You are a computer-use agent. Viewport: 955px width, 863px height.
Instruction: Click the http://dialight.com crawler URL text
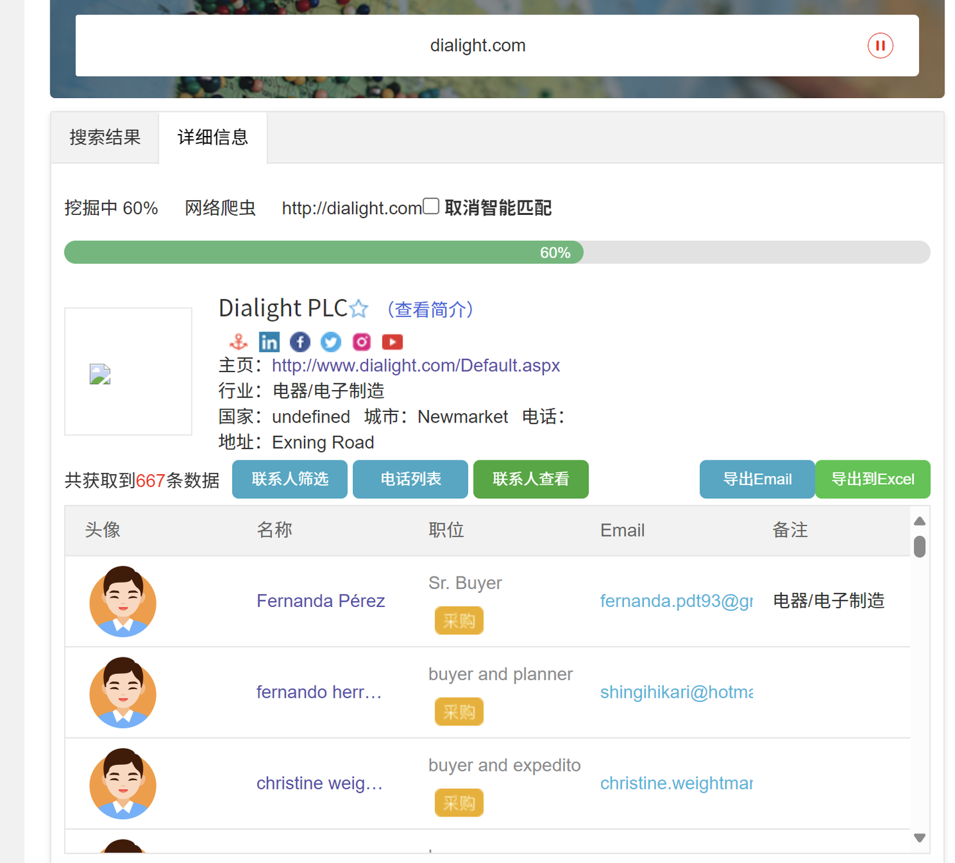[352, 208]
